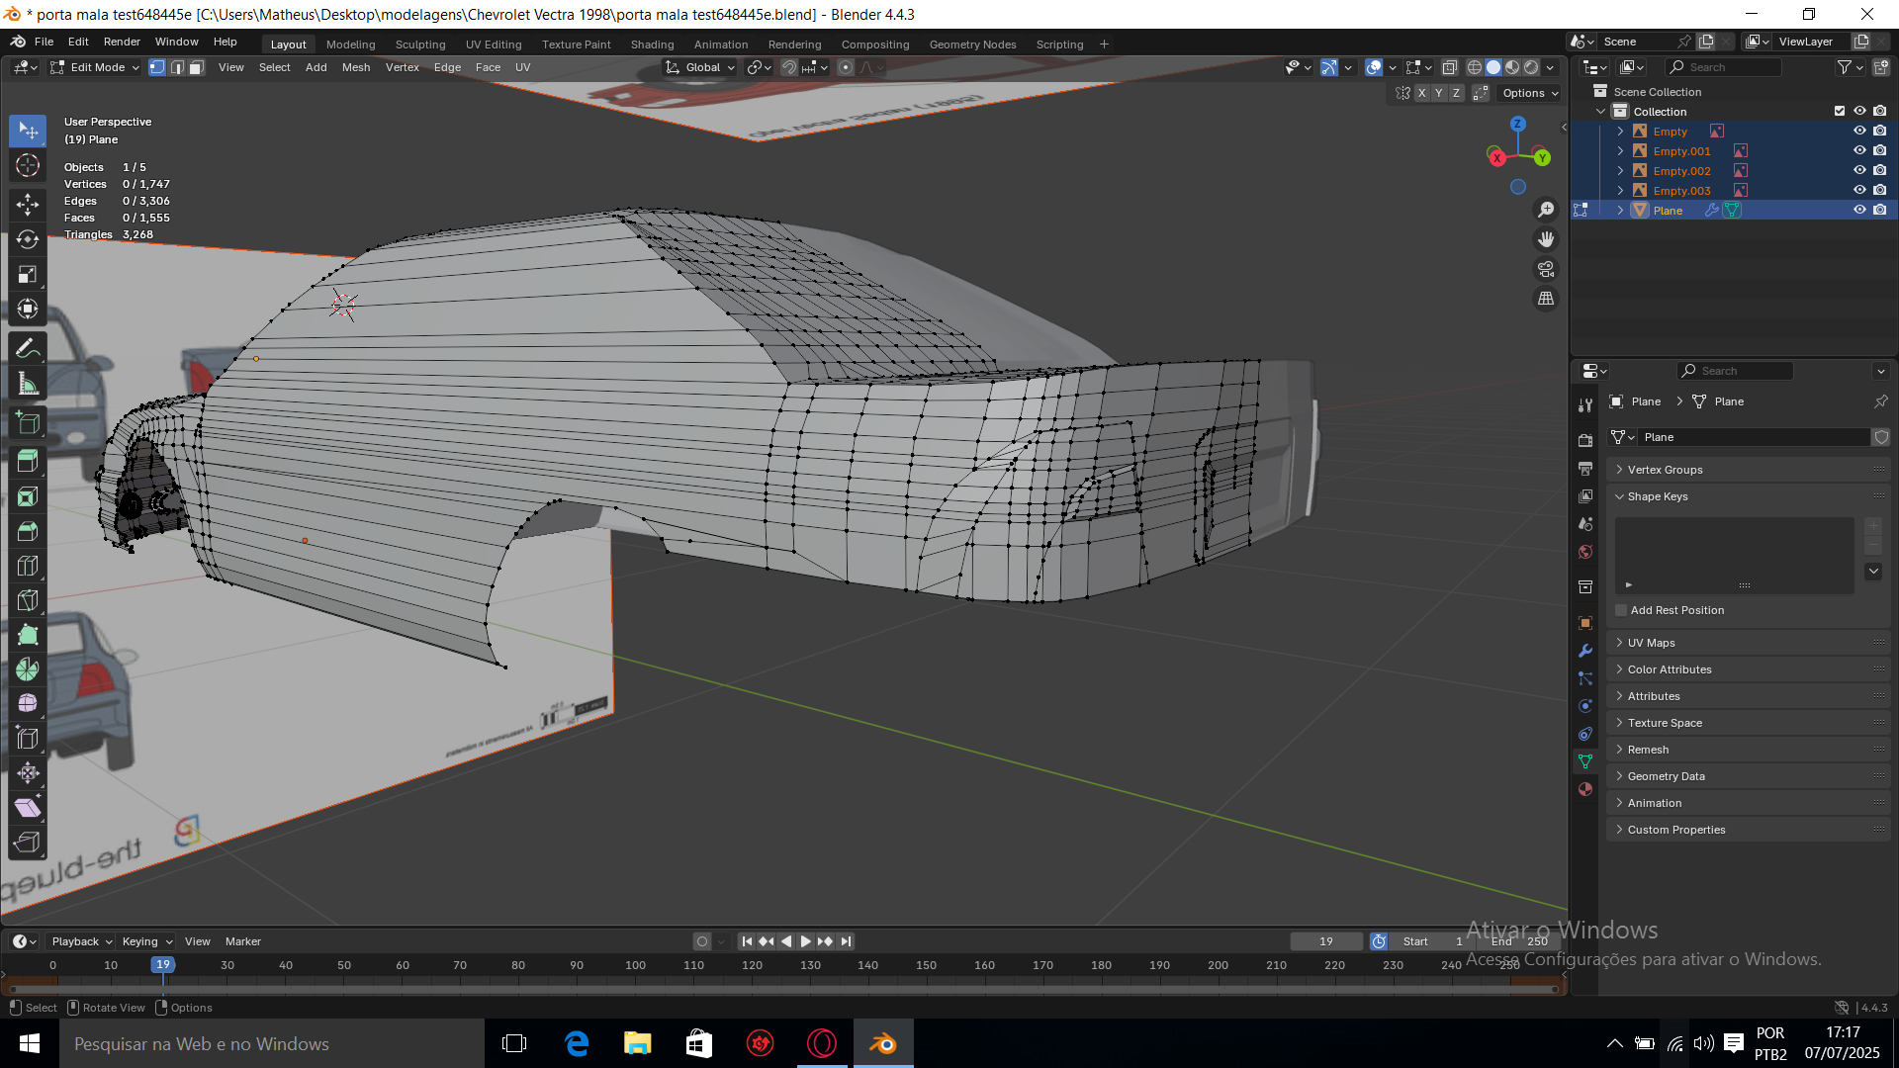Image resolution: width=1899 pixels, height=1068 pixels.
Task: Click the zoom magnifier viewport gizmo
Action: point(1546,210)
